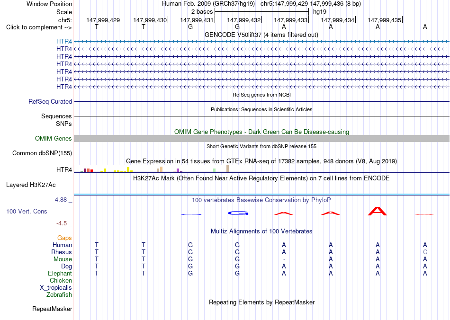Open Repeating Elements by RepeatMasker title
The height and width of the screenshot is (320, 450).
[261, 302]
